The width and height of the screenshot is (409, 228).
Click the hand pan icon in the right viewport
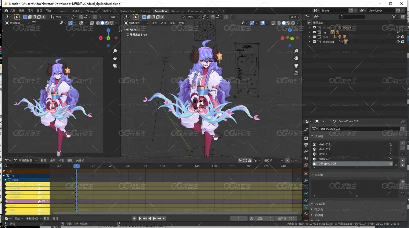click(296, 58)
